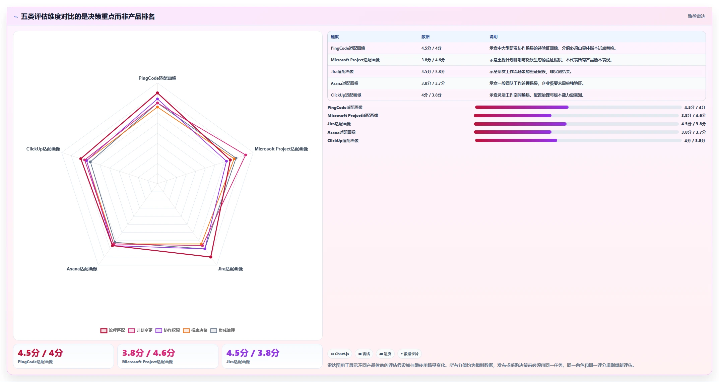Image resolution: width=719 pixels, height=382 pixels.
Task: Select the Microsoft Project适配画像 table row name
Action: 355,60
